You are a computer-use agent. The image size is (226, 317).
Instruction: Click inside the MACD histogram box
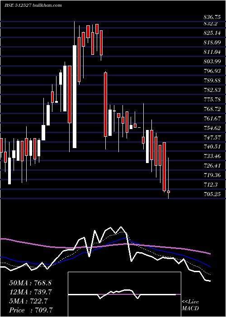(124, 294)
